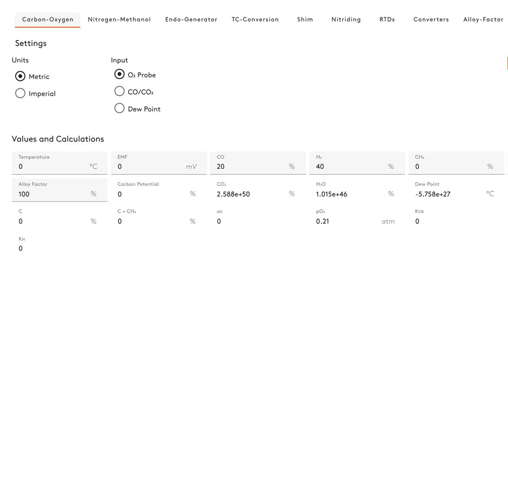
Task: Choose the Imperial units option
Action: (20, 94)
